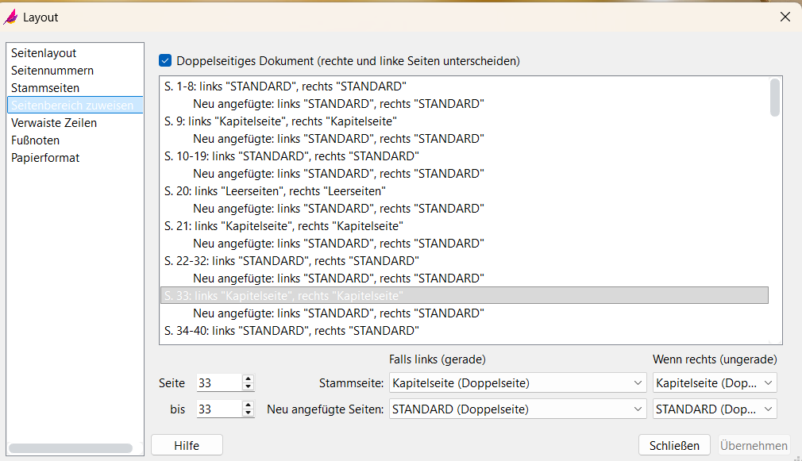This screenshot has width=802, height=461.
Task: Go to Stammseiten in the sidebar
Action: pos(45,88)
